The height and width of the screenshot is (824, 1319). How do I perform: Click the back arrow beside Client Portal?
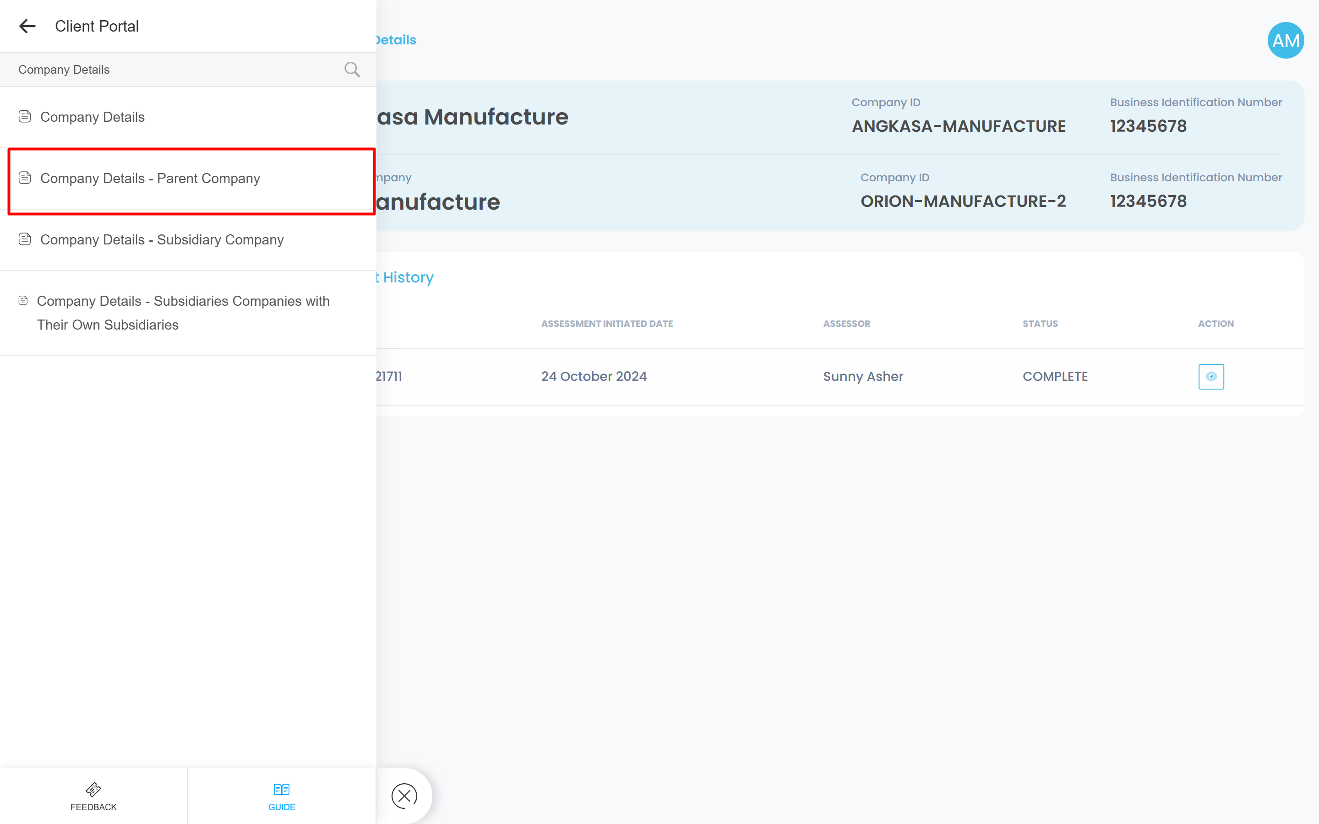tap(27, 26)
